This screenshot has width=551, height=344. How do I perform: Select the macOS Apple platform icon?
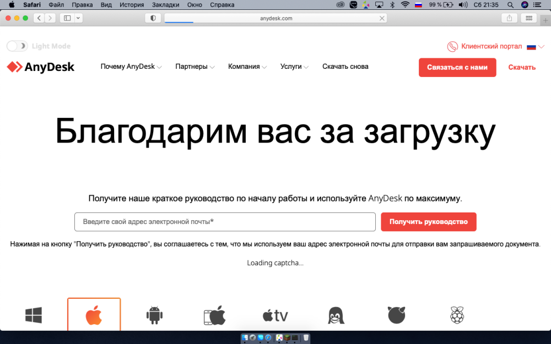94,314
